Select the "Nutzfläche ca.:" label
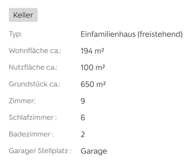This screenshot has height=163, width=194. (33, 67)
